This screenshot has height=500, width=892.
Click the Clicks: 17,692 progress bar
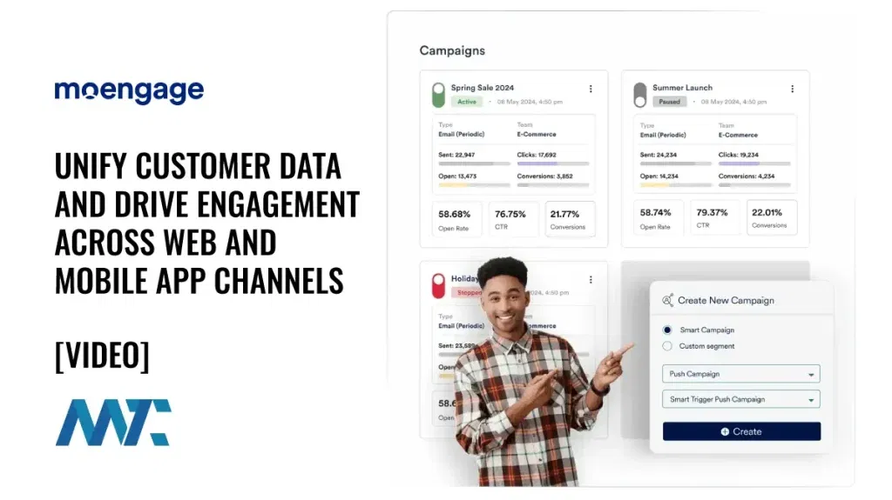553,163
